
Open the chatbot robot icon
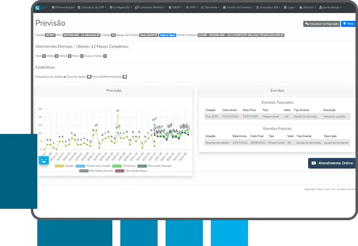(x=44, y=160)
